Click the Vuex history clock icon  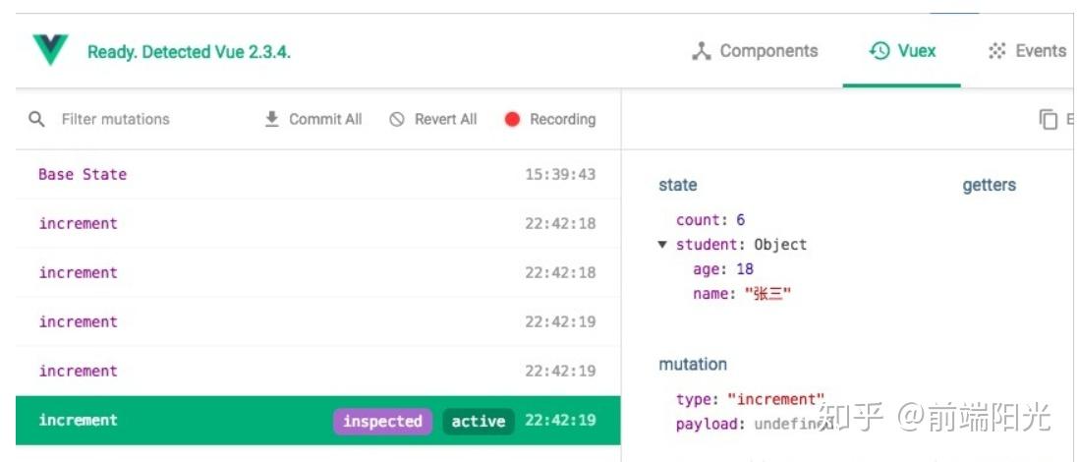(880, 51)
